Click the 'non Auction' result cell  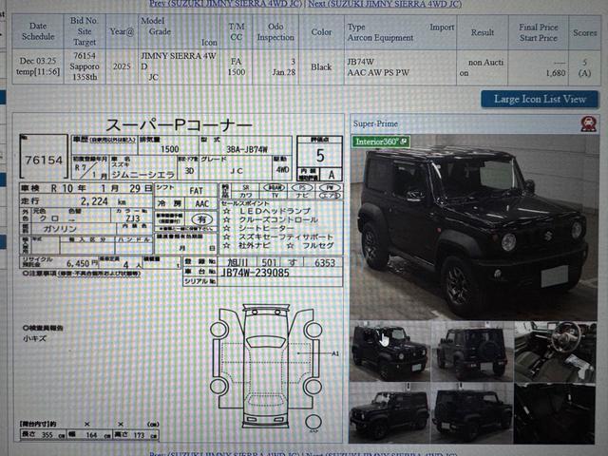[x=482, y=67]
